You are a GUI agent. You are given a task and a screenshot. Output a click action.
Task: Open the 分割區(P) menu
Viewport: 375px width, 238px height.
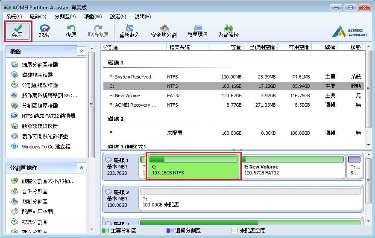[65, 17]
